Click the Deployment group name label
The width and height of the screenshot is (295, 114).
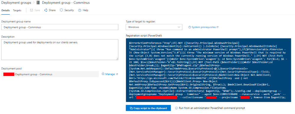coord(16,22)
